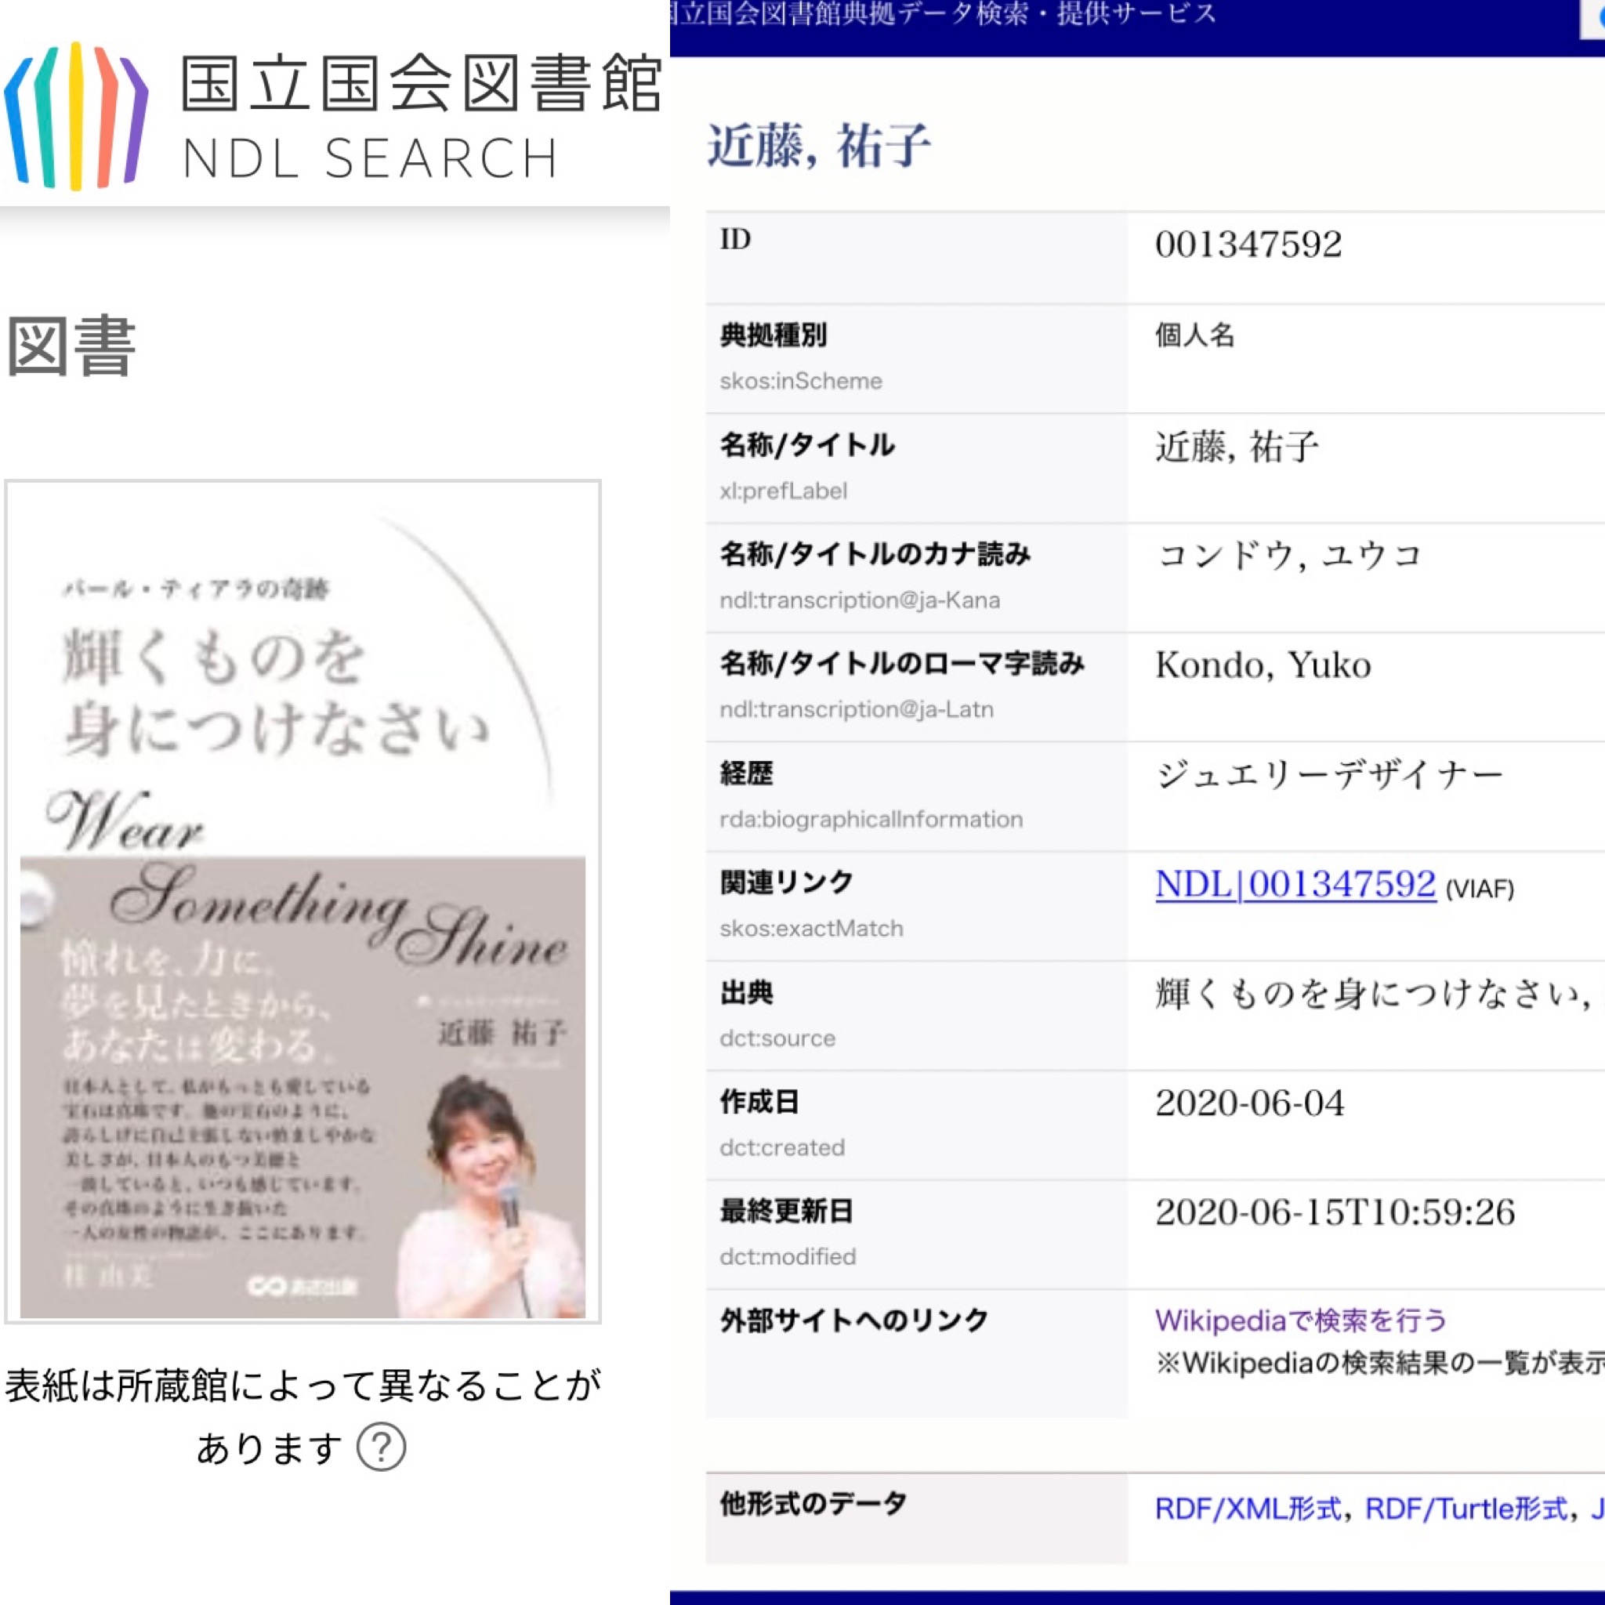The width and height of the screenshot is (1605, 1605).
Task: Click the creation date 2020-06-04
Action: (x=1249, y=1103)
